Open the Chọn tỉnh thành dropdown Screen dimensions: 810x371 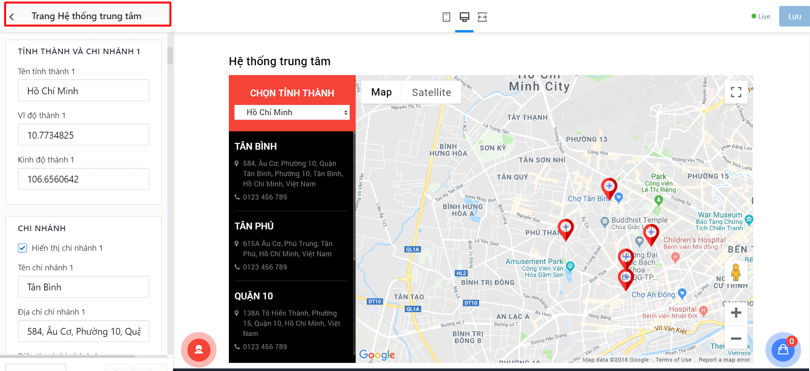click(x=292, y=113)
